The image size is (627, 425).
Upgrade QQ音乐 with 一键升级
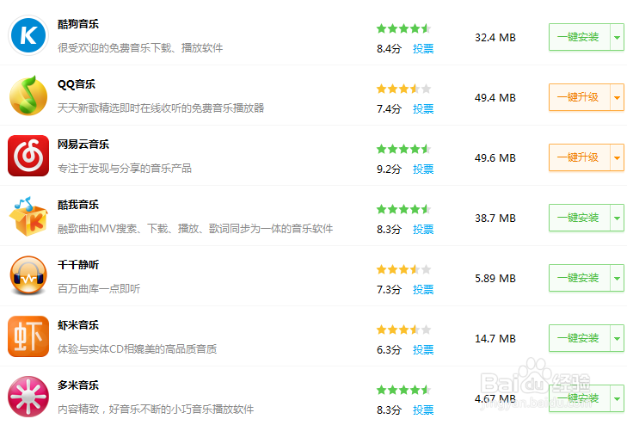579,97
